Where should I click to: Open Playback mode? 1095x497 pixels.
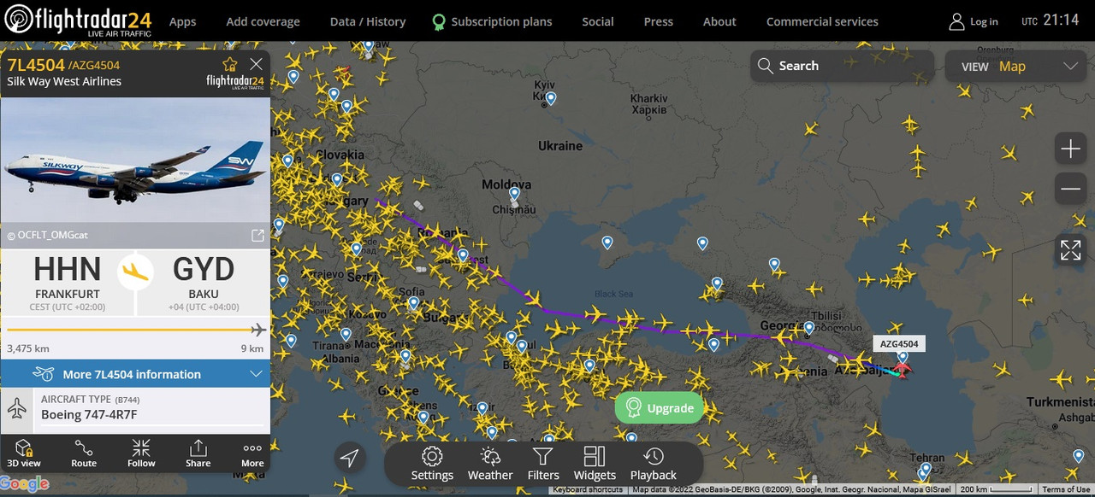coord(654,465)
